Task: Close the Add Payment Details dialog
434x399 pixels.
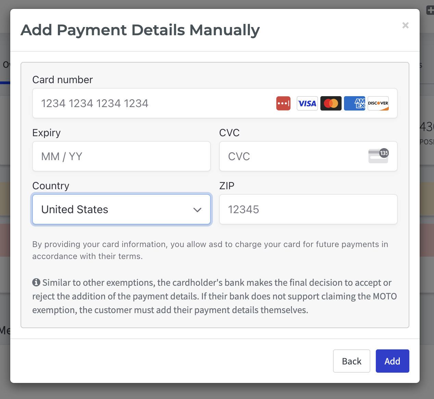Action: point(406,25)
